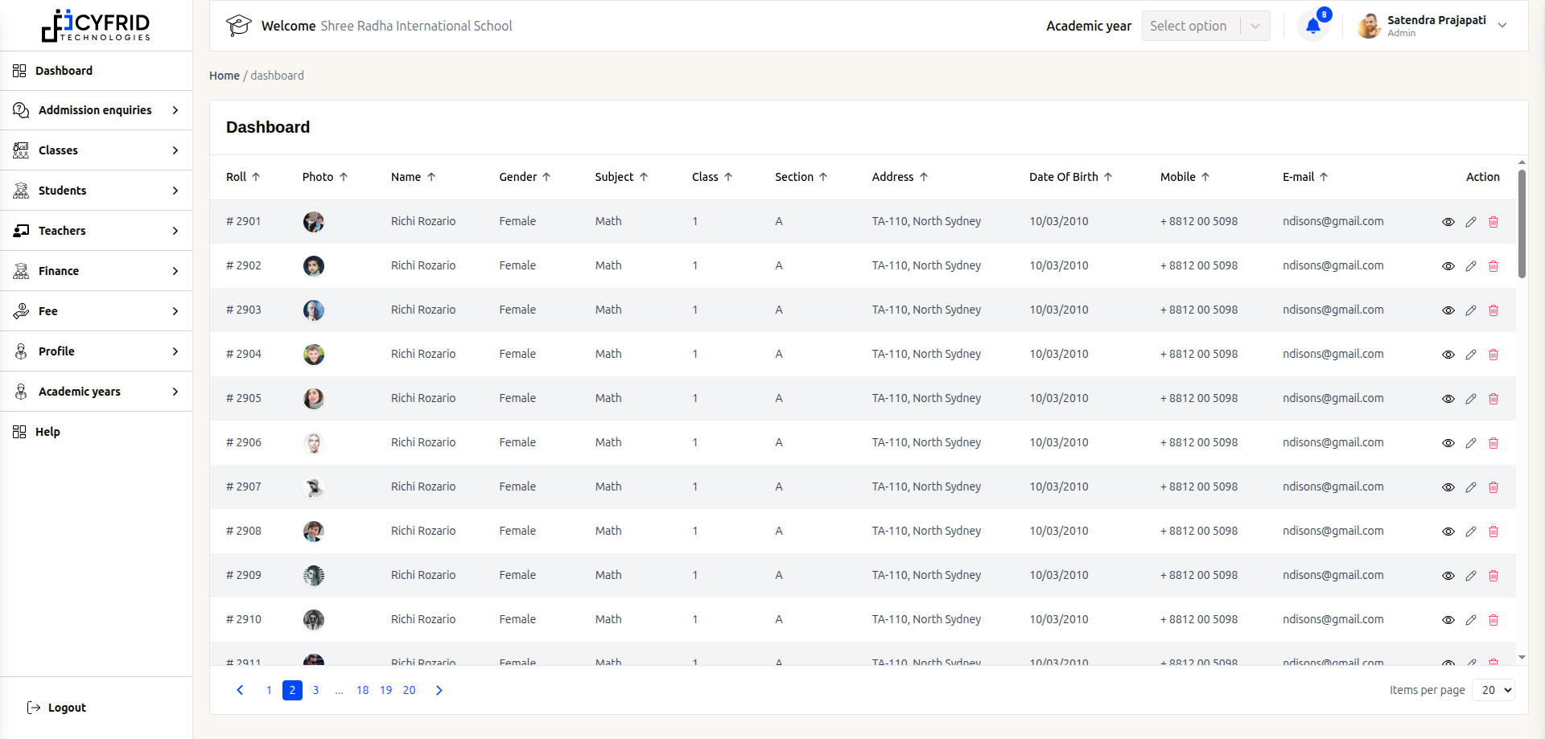Viewport: 1545px width, 739px height.
Task: Sort the table by Date Of Birth
Action: tap(1108, 177)
